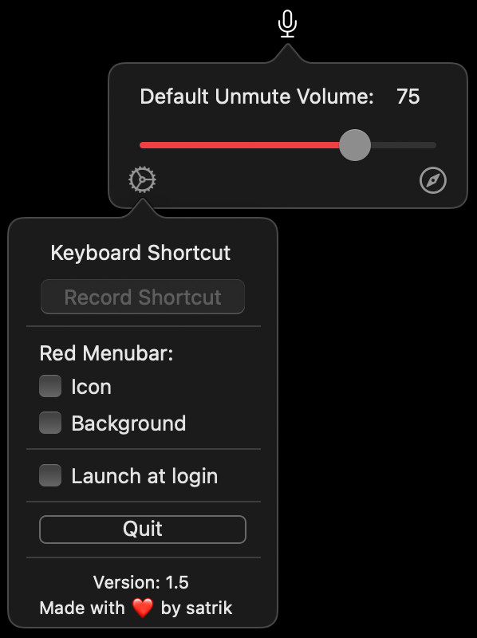Click the Keyboard Shortcut heading

(140, 253)
